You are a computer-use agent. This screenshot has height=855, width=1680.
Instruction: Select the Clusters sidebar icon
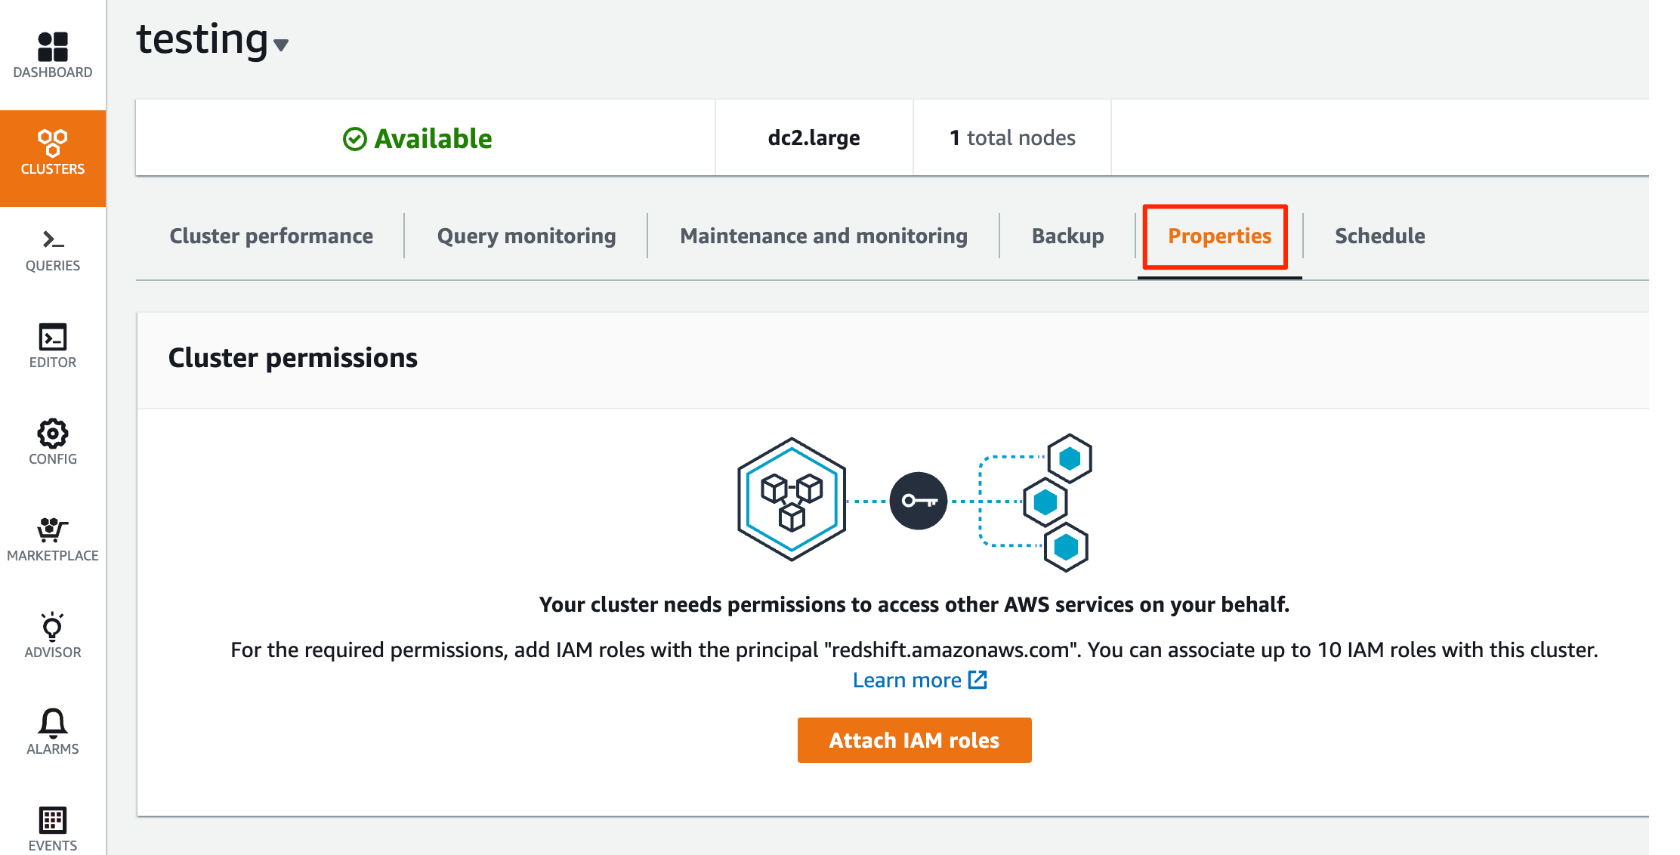pyautogui.click(x=53, y=144)
